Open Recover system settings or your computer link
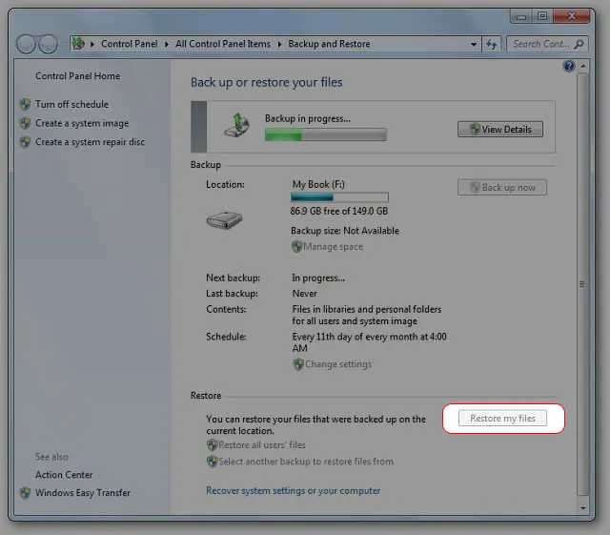610x535 pixels. [293, 490]
